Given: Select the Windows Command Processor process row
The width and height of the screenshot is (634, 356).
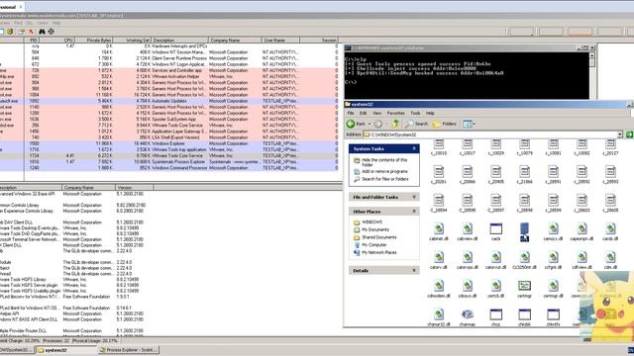Looking at the screenshot, I should pos(168,168).
